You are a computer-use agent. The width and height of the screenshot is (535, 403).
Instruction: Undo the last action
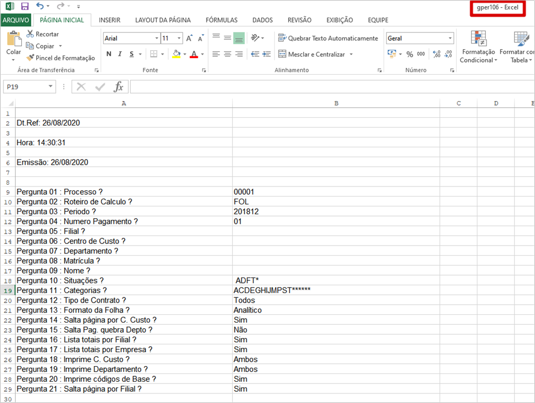pyautogui.click(x=40, y=6)
